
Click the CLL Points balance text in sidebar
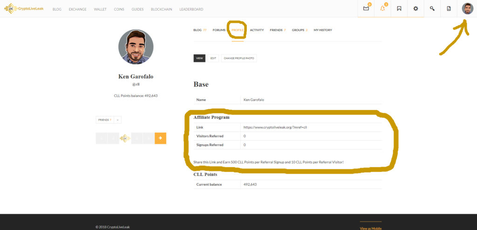click(136, 95)
